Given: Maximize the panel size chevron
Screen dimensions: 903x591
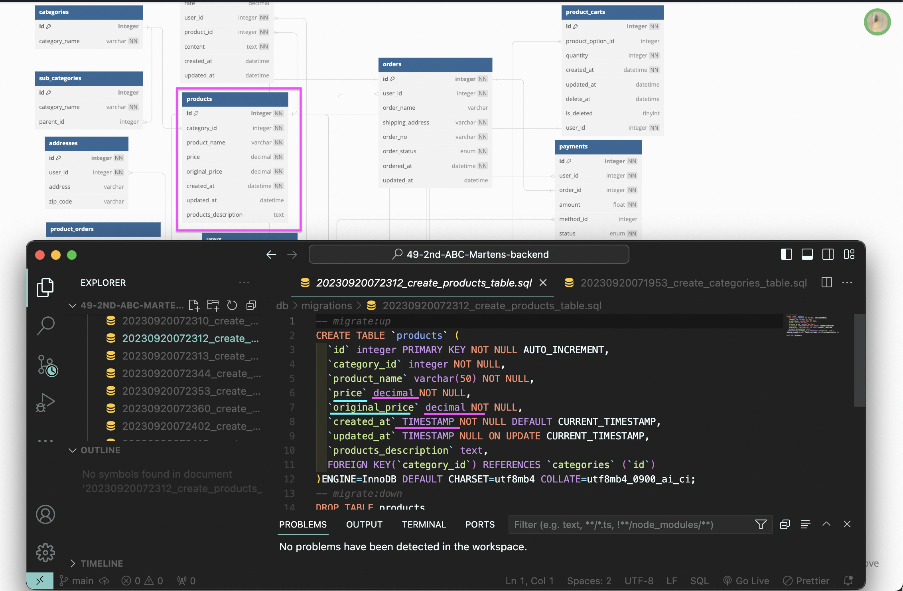Looking at the screenshot, I should click(826, 524).
